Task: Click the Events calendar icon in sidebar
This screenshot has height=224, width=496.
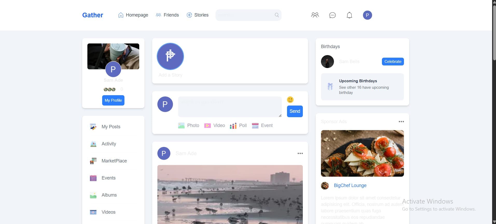Action: point(93,178)
